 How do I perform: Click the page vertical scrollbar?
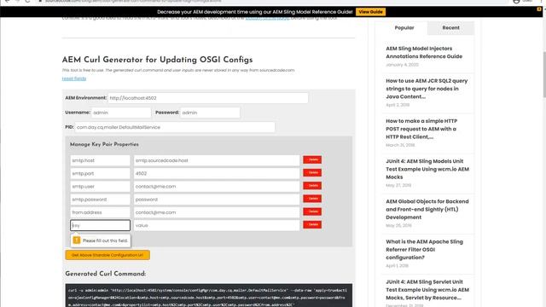click(544, 74)
